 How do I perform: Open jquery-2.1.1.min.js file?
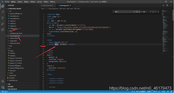16,63
